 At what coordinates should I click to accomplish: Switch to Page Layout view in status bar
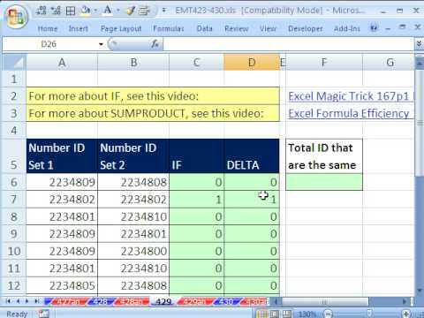point(274,314)
